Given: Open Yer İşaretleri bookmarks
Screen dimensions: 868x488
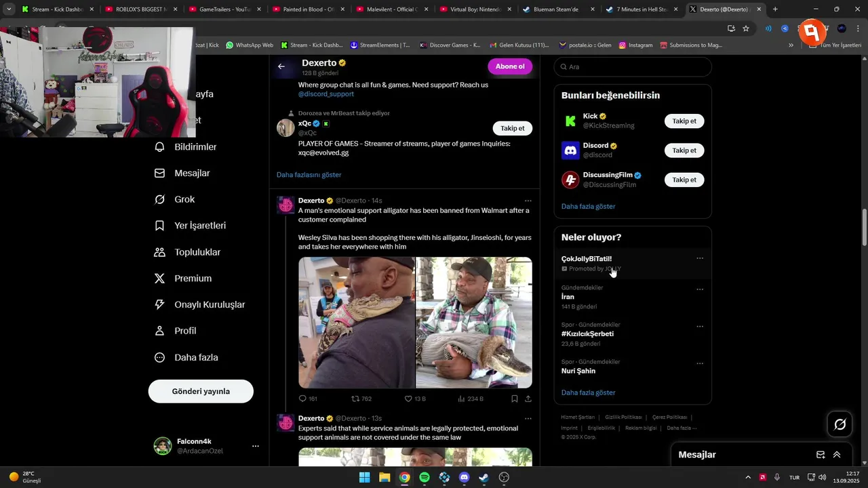Looking at the screenshot, I should (x=191, y=226).
